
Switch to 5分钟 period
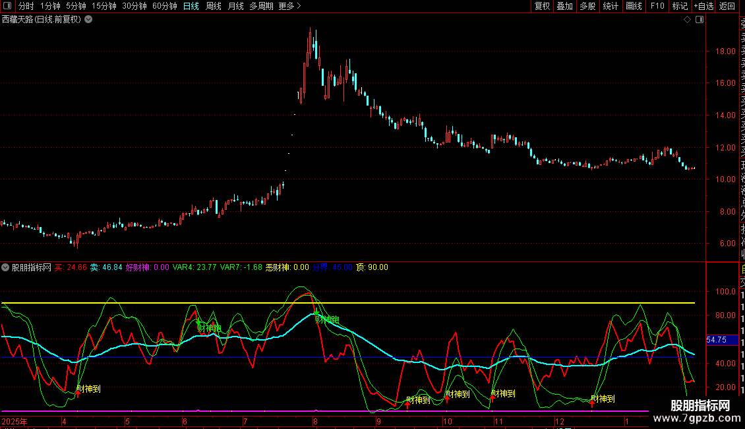76,6
